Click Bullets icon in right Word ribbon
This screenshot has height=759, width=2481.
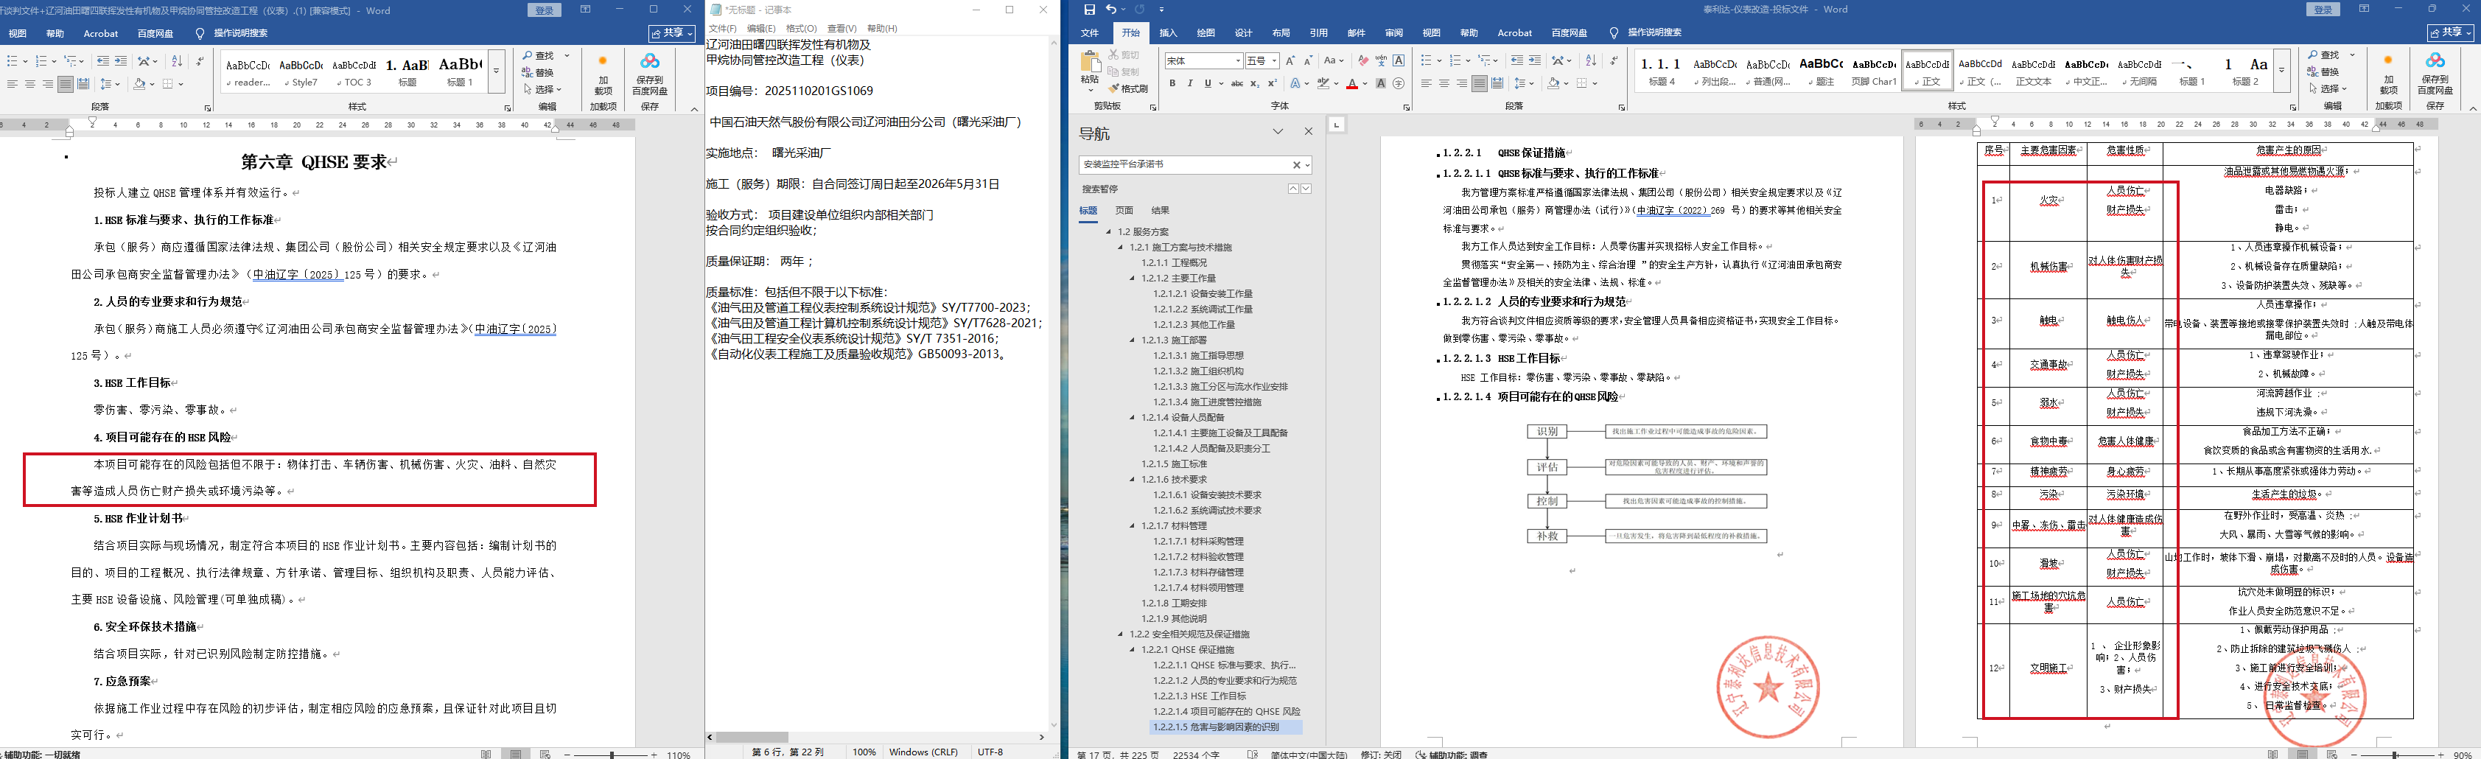[1427, 60]
